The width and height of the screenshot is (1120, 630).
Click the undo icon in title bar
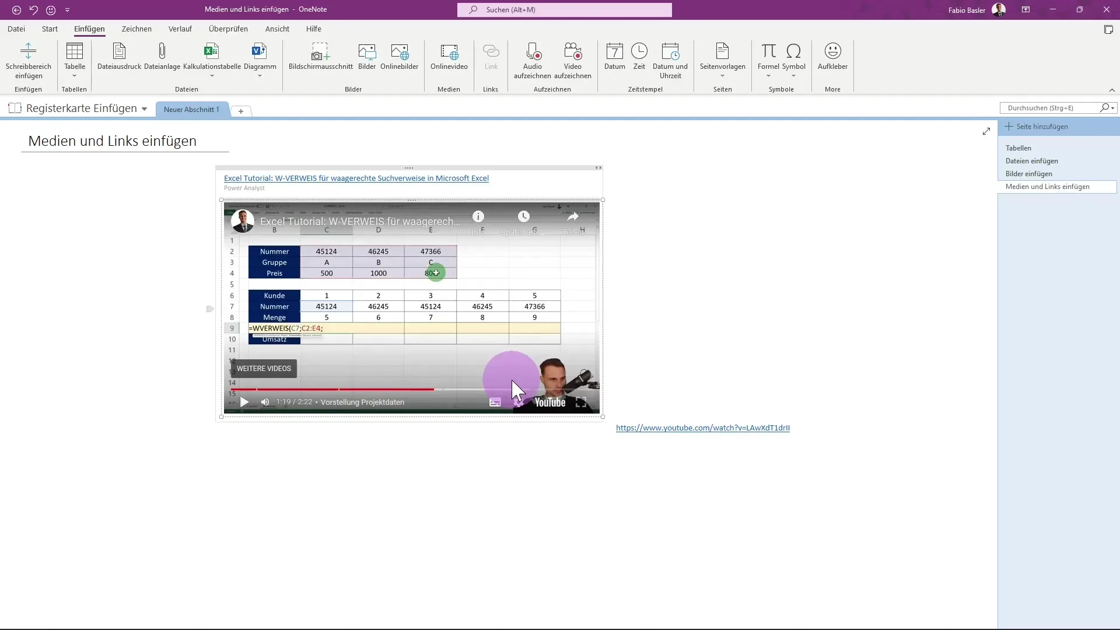click(x=33, y=10)
